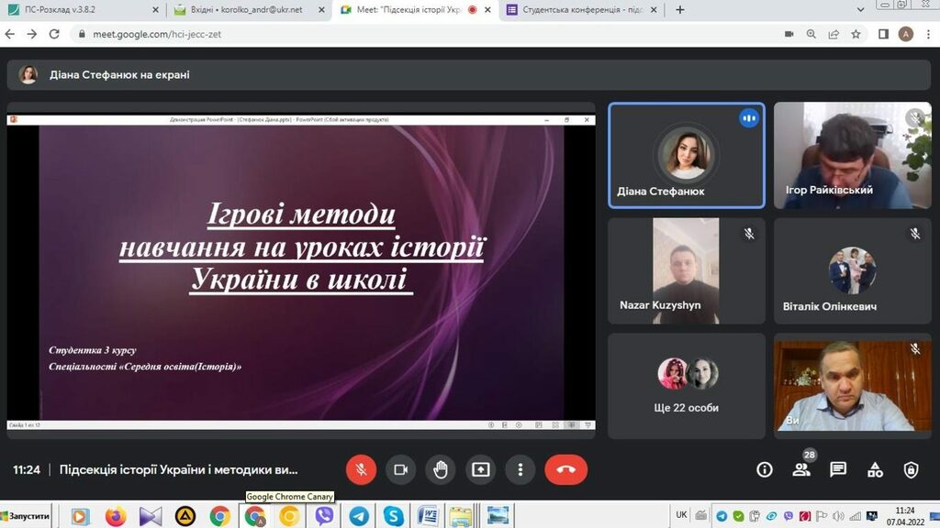This screenshot has height=528, width=940.
Task: Raise your hand in the meeting
Action: [x=441, y=469]
